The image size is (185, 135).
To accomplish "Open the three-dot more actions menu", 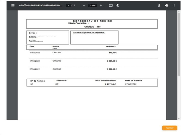I will click(174, 5).
